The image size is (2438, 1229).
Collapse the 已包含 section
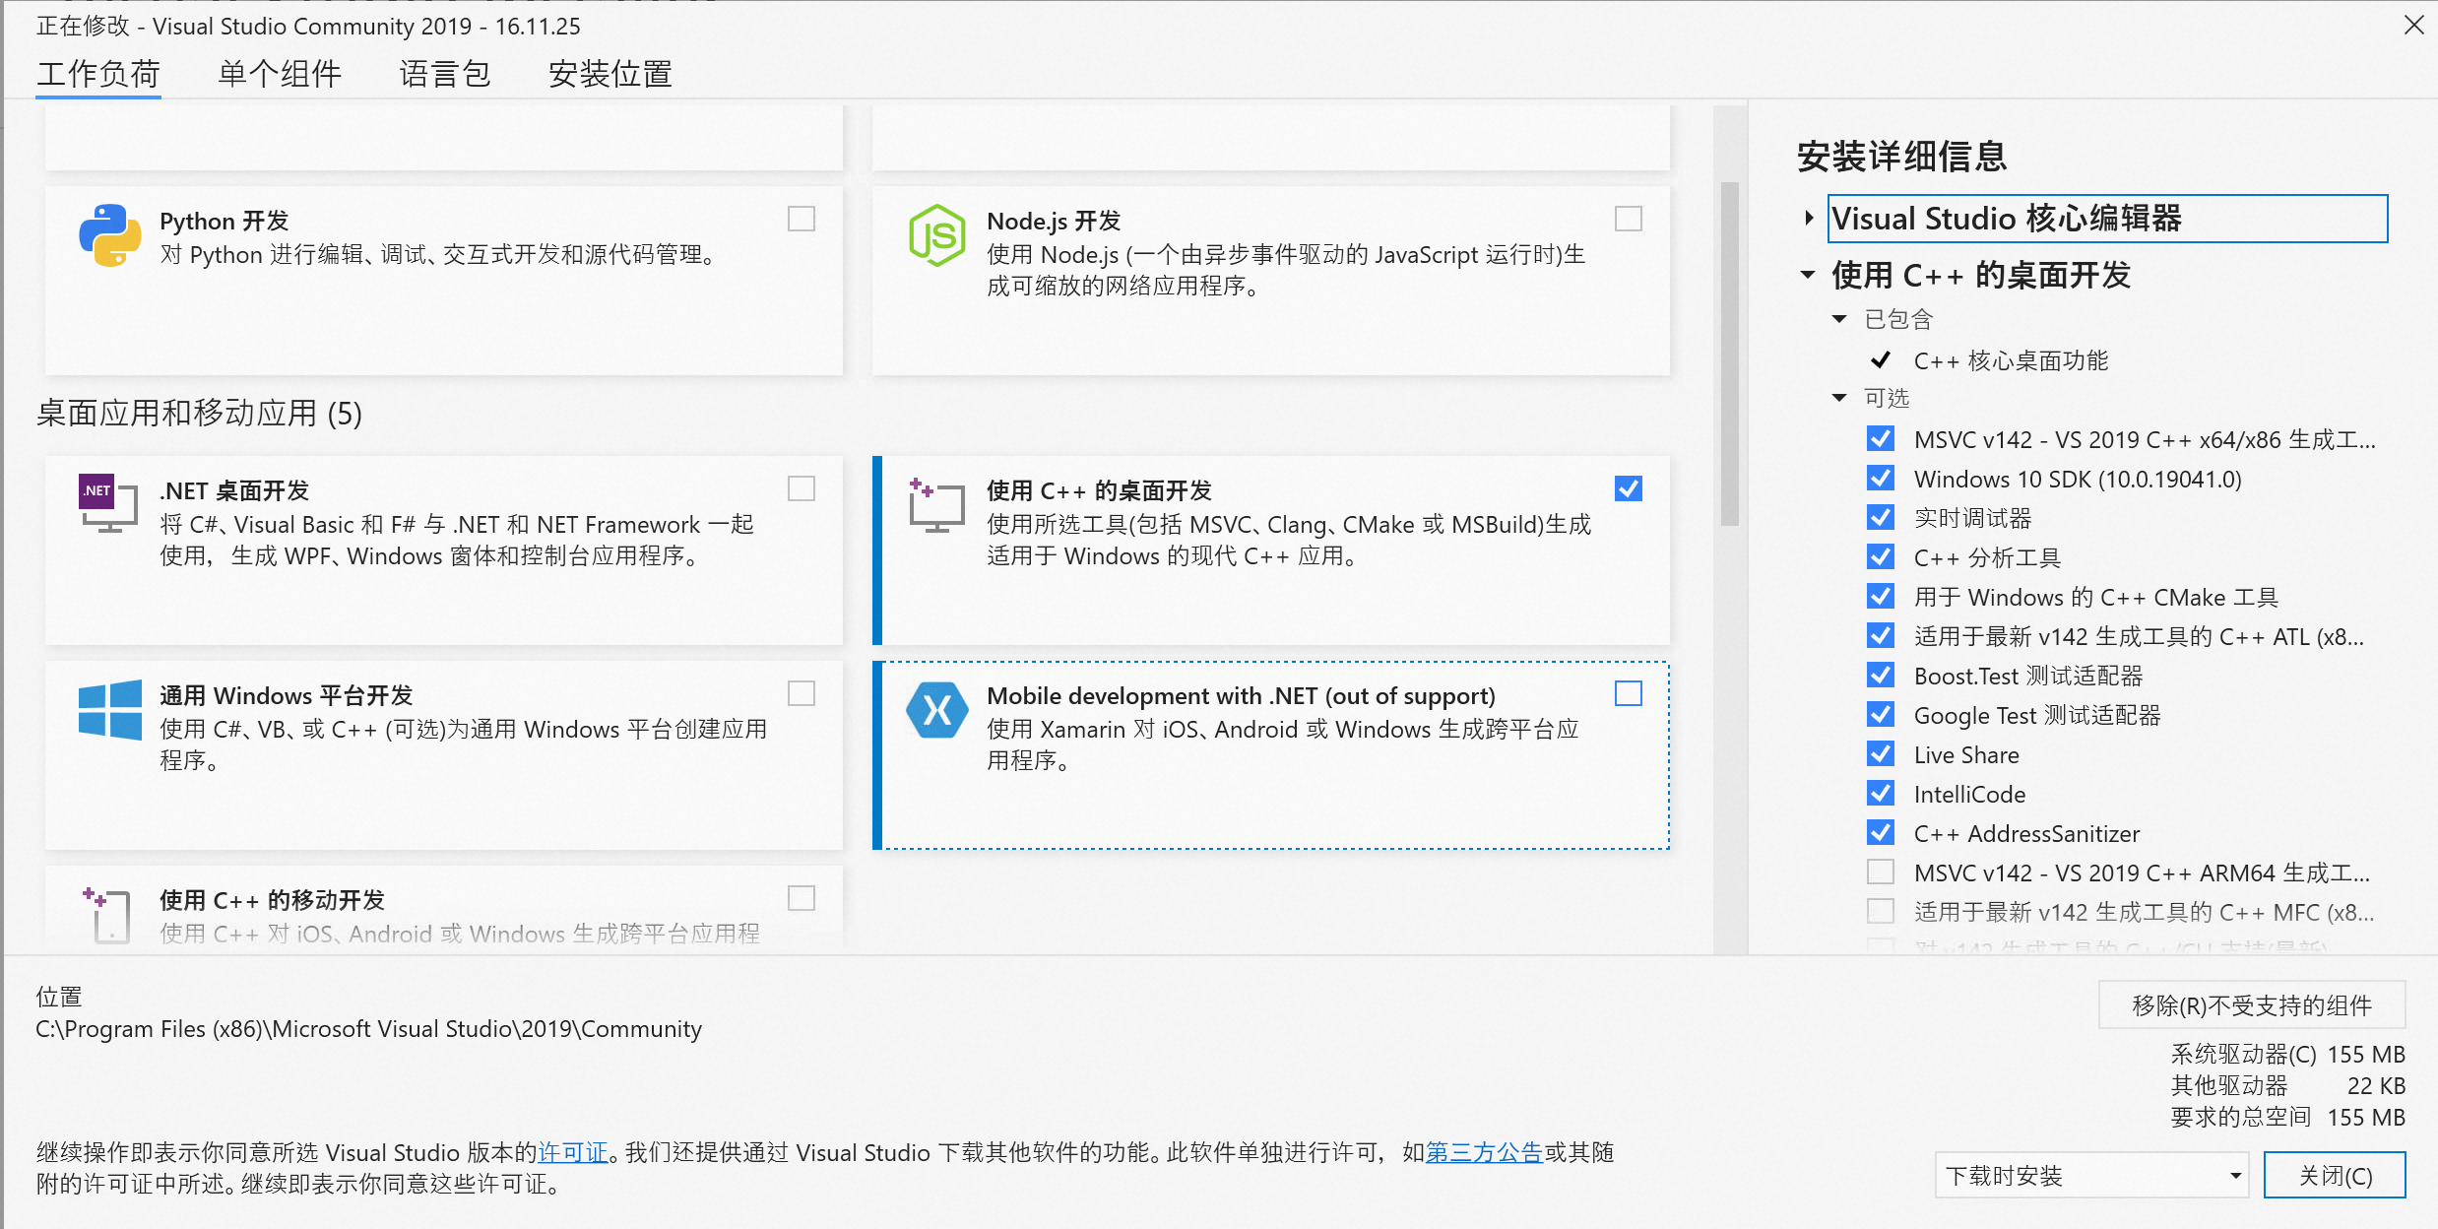coord(1839,319)
